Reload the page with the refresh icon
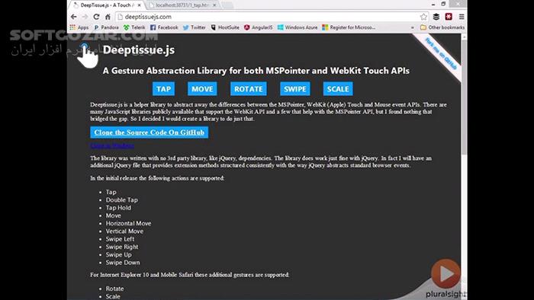Viewport: 534px width, 300px height. (x=96, y=17)
